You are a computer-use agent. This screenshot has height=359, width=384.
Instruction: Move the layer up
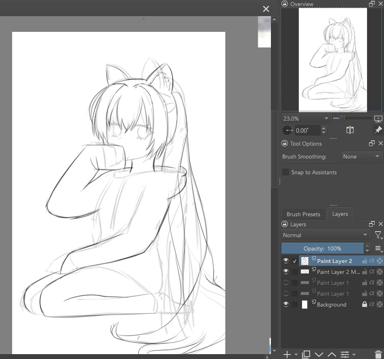[332, 354]
